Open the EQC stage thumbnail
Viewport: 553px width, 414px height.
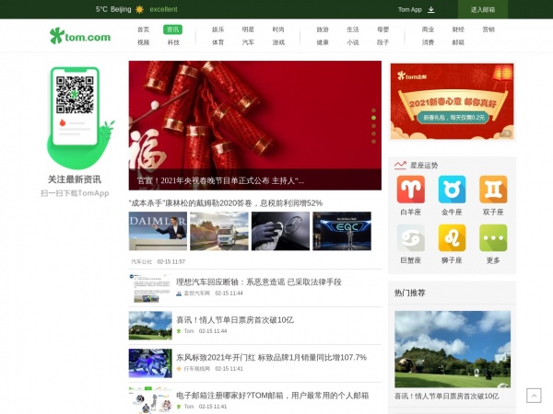coord(342,231)
